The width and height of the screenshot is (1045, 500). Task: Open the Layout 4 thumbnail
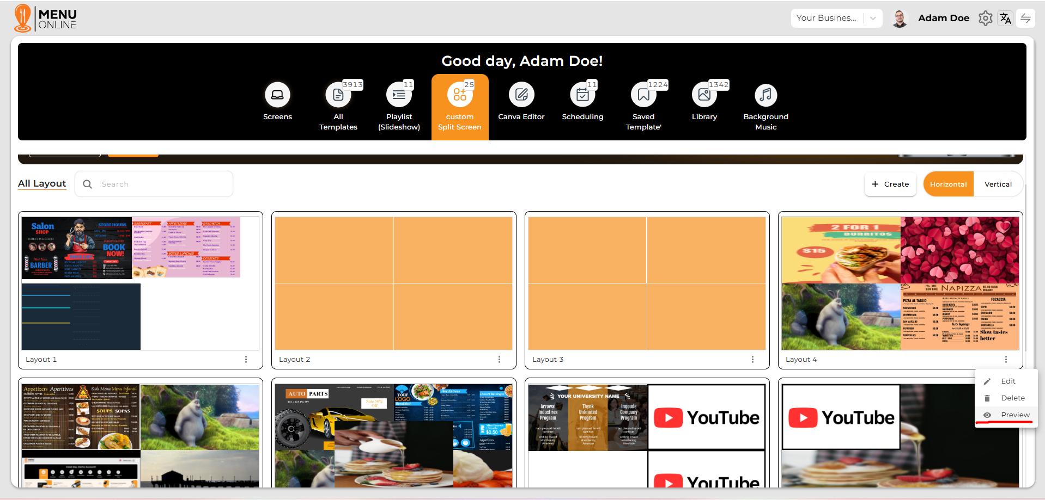pos(900,283)
